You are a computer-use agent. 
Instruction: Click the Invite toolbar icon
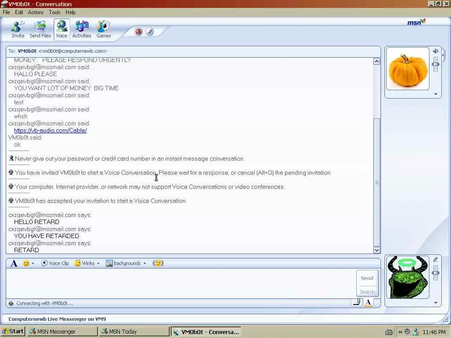point(18,29)
